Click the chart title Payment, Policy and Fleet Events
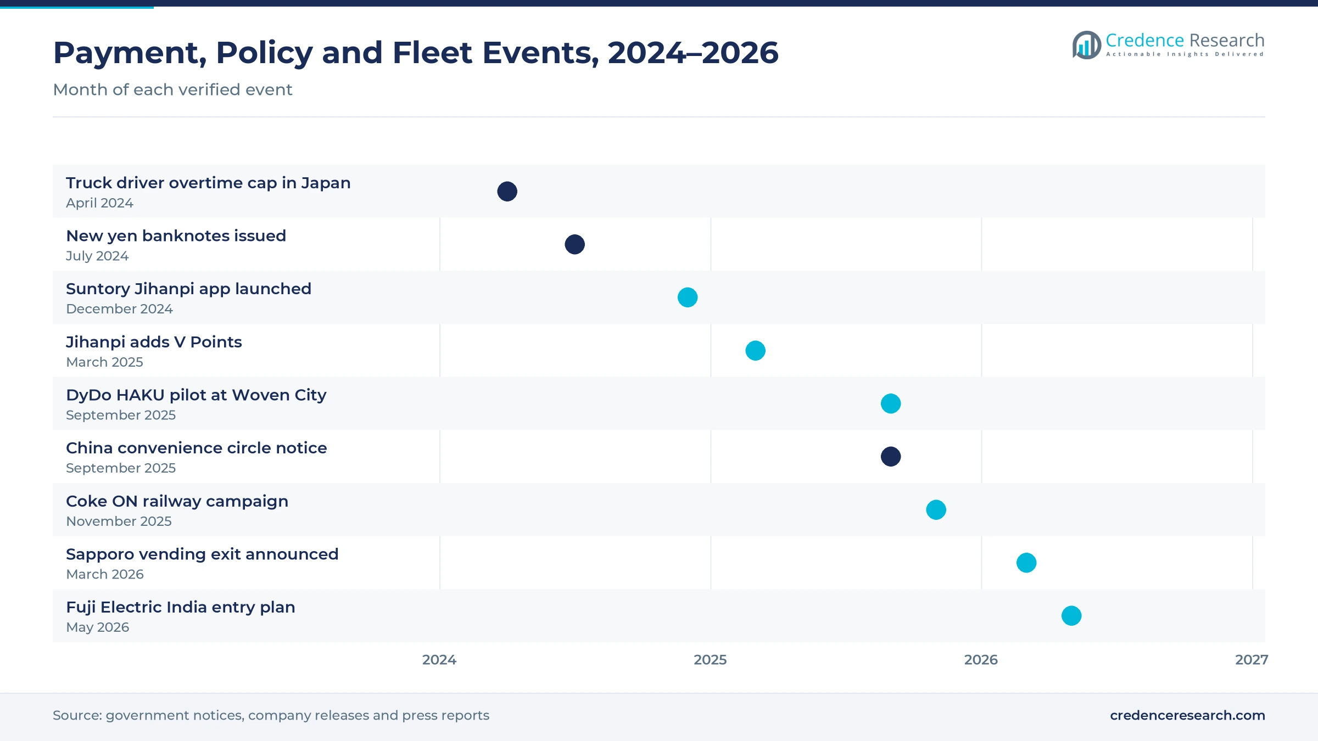The height and width of the screenshot is (741, 1318). [x=416, y=53]
